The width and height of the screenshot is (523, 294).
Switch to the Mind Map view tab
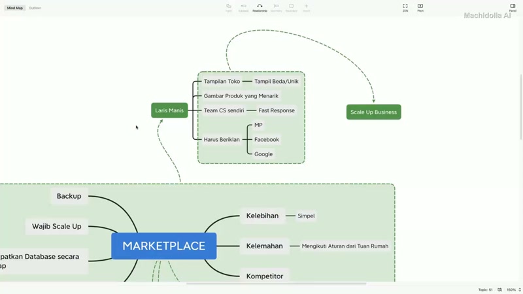coord(15,8)
